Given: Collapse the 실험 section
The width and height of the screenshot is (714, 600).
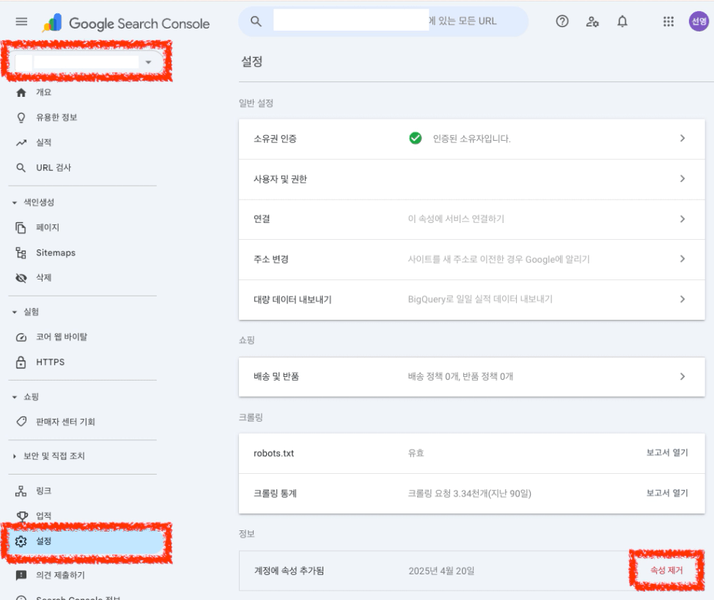Looking at the screenshot, I should click(15, 312).
